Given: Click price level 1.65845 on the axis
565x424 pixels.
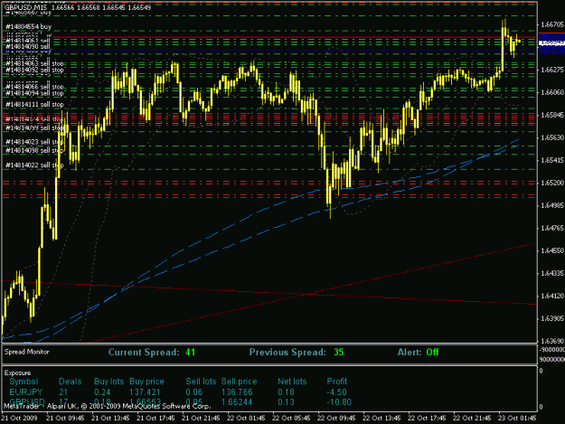Looking at the screenshot, I should 552,115.
